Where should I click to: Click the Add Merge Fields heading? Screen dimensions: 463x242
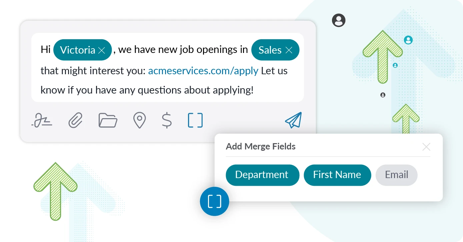(261, 146)
